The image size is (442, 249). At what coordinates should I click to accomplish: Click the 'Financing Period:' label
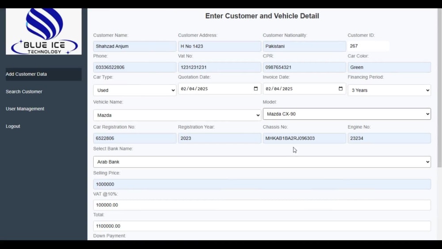tap(366, 77)
